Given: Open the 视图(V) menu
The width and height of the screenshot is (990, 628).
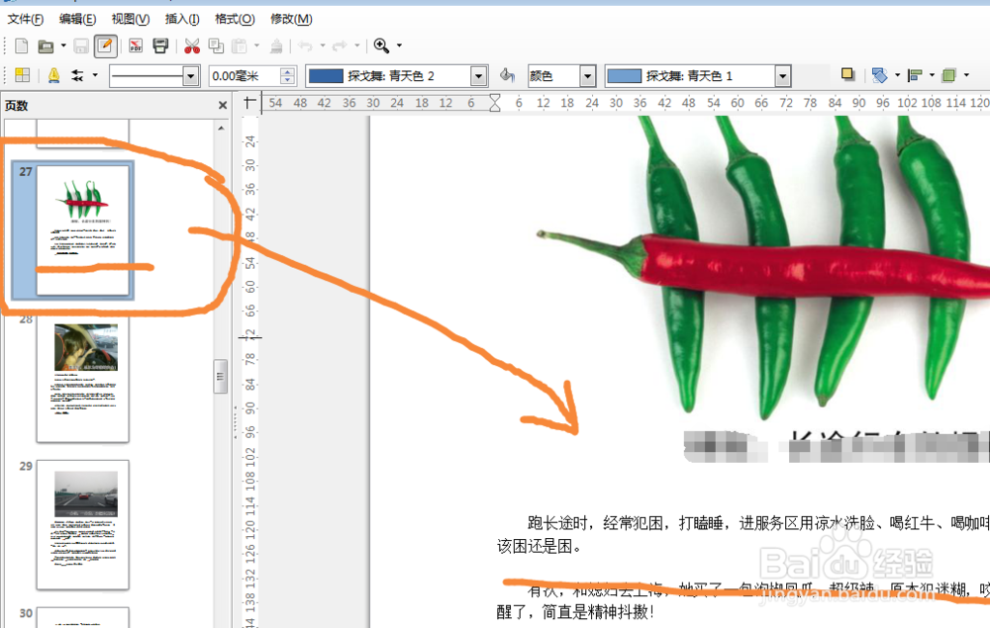Looking at the screenshot, I should coord(130,19).
